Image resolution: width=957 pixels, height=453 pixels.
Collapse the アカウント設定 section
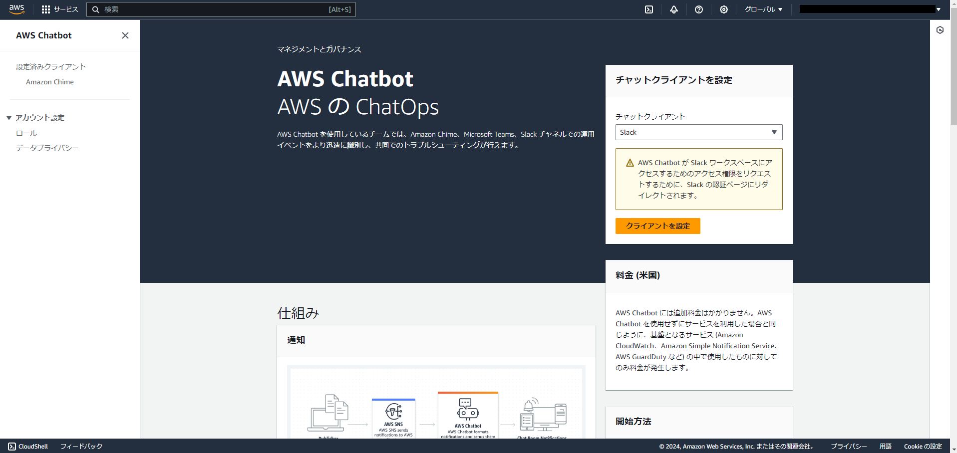(9, 118)
